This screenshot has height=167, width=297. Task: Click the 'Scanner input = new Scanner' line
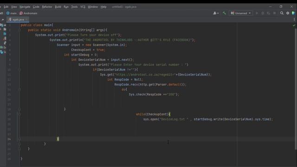[x=92, y=45]
